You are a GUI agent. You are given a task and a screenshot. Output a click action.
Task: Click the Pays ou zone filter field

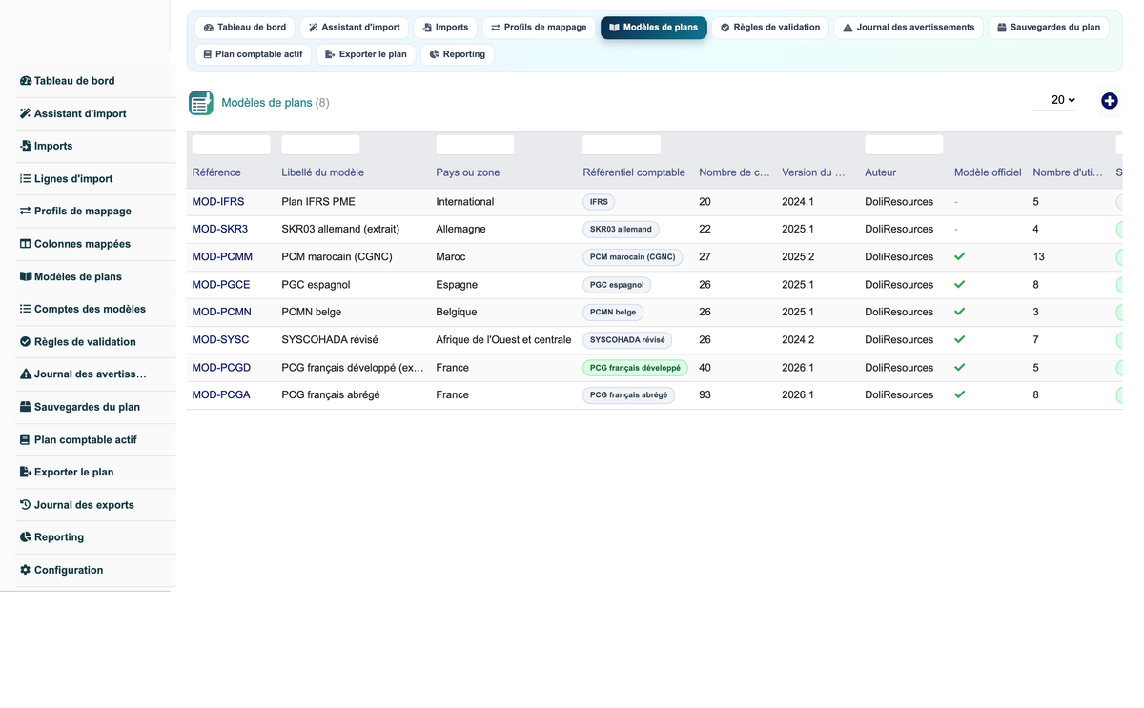pos(475,145)
